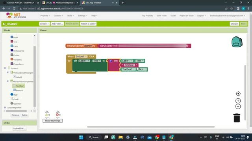Jump to next error down arrow

58,117
